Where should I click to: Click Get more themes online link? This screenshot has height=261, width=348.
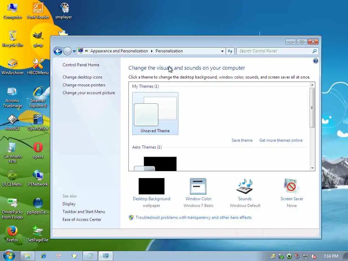click(281, 140)
